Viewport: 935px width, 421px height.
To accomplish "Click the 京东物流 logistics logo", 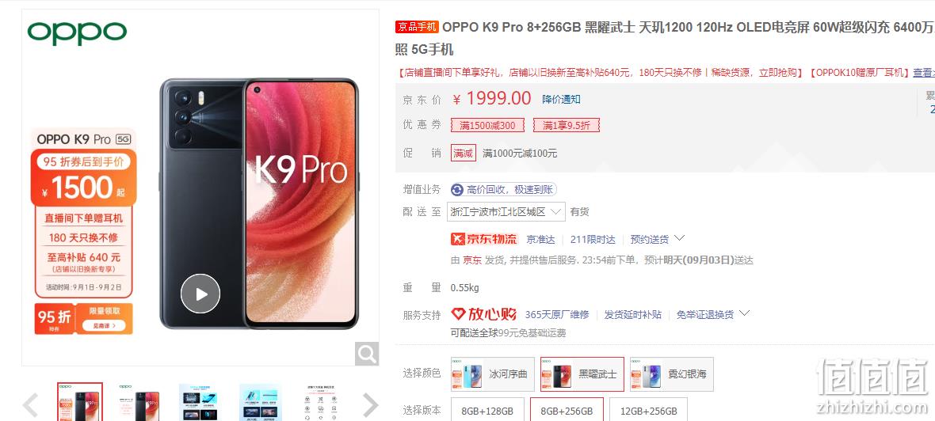I will click(484, 239).
